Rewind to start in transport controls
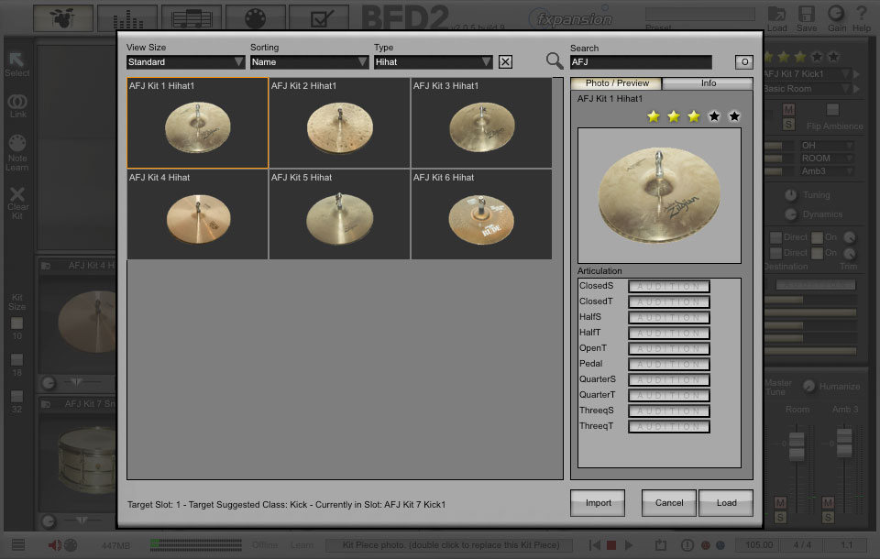Viewport: 880px width, 559px height. pos(595,545)
